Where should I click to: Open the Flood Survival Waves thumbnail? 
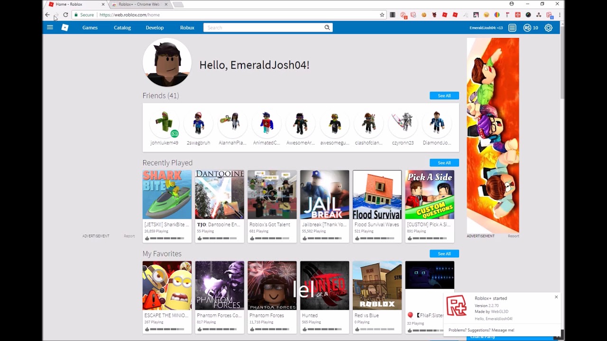[377, 195]
